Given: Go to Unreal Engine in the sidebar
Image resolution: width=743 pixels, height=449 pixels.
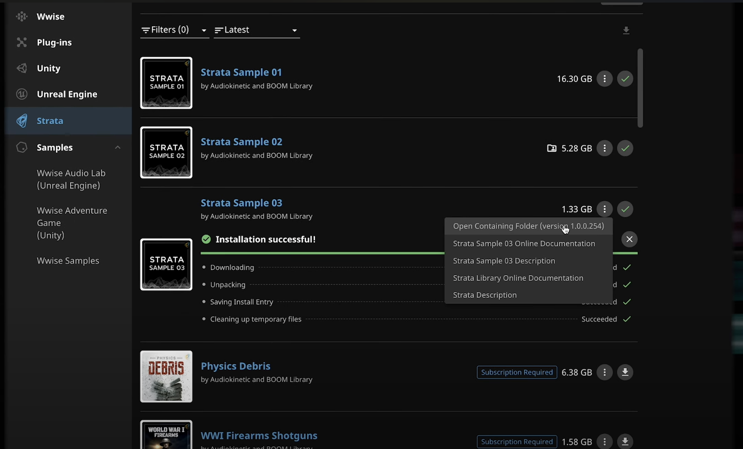Looking at the screenshot, I should tap(67, 94).
